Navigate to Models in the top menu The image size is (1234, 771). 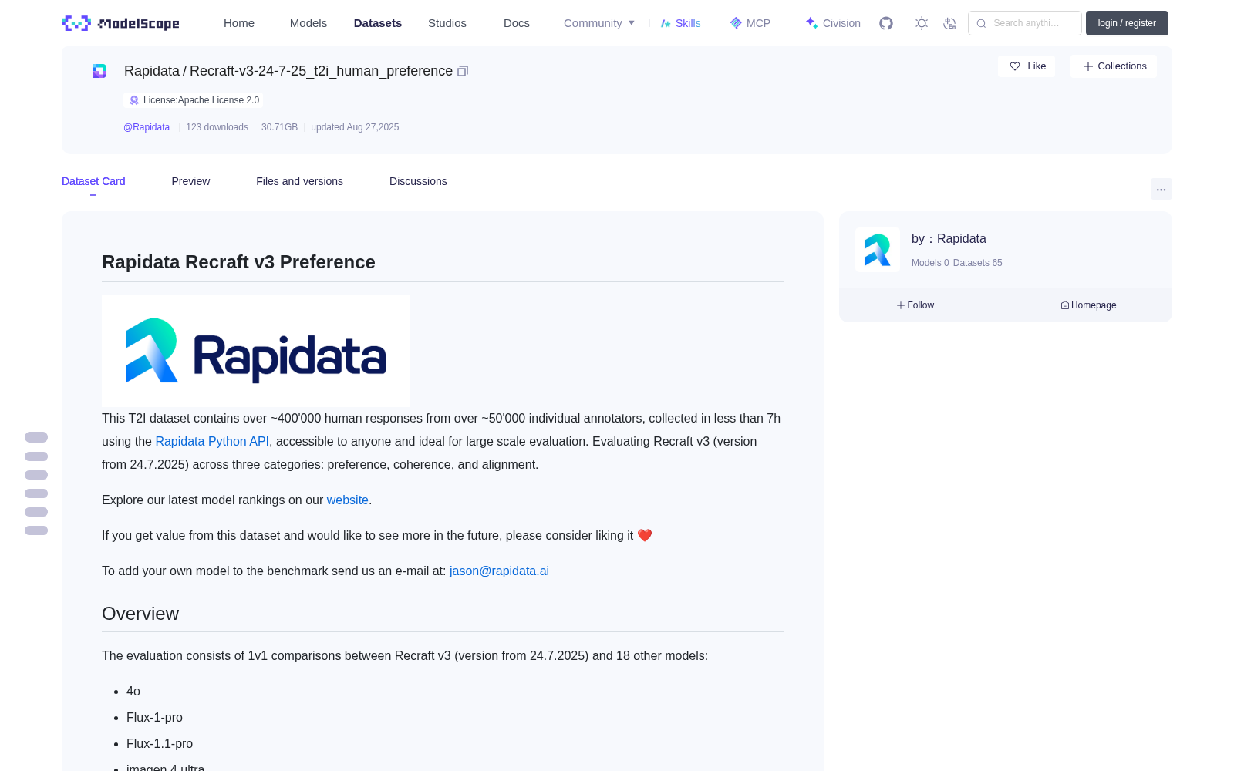(308, 23)
